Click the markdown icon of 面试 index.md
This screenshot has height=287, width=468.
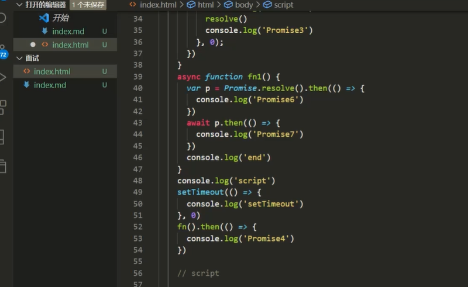(26, 85)
